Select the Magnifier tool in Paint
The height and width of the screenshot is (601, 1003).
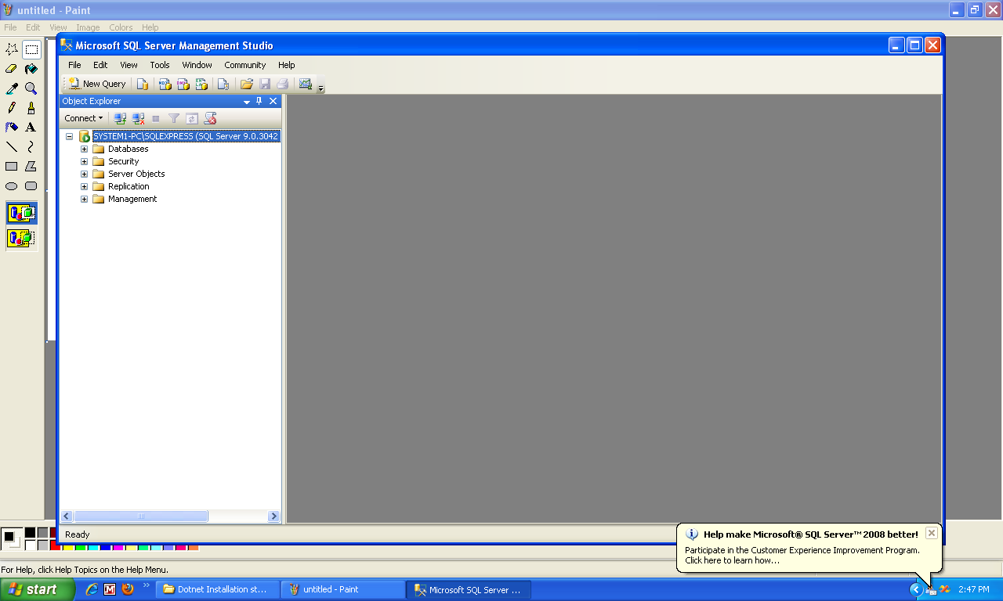click(31, 88)
